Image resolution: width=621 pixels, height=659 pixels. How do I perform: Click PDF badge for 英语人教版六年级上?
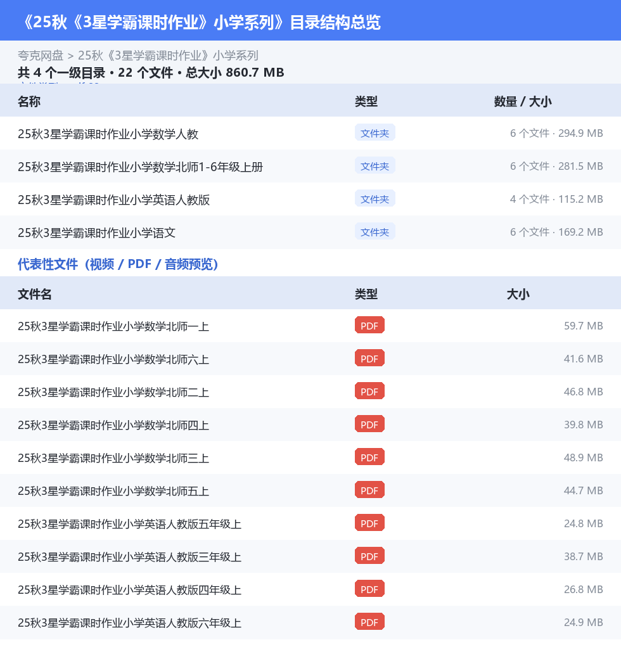(x=369, y=622)
